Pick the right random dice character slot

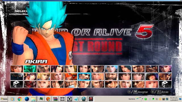coord(165,84)
